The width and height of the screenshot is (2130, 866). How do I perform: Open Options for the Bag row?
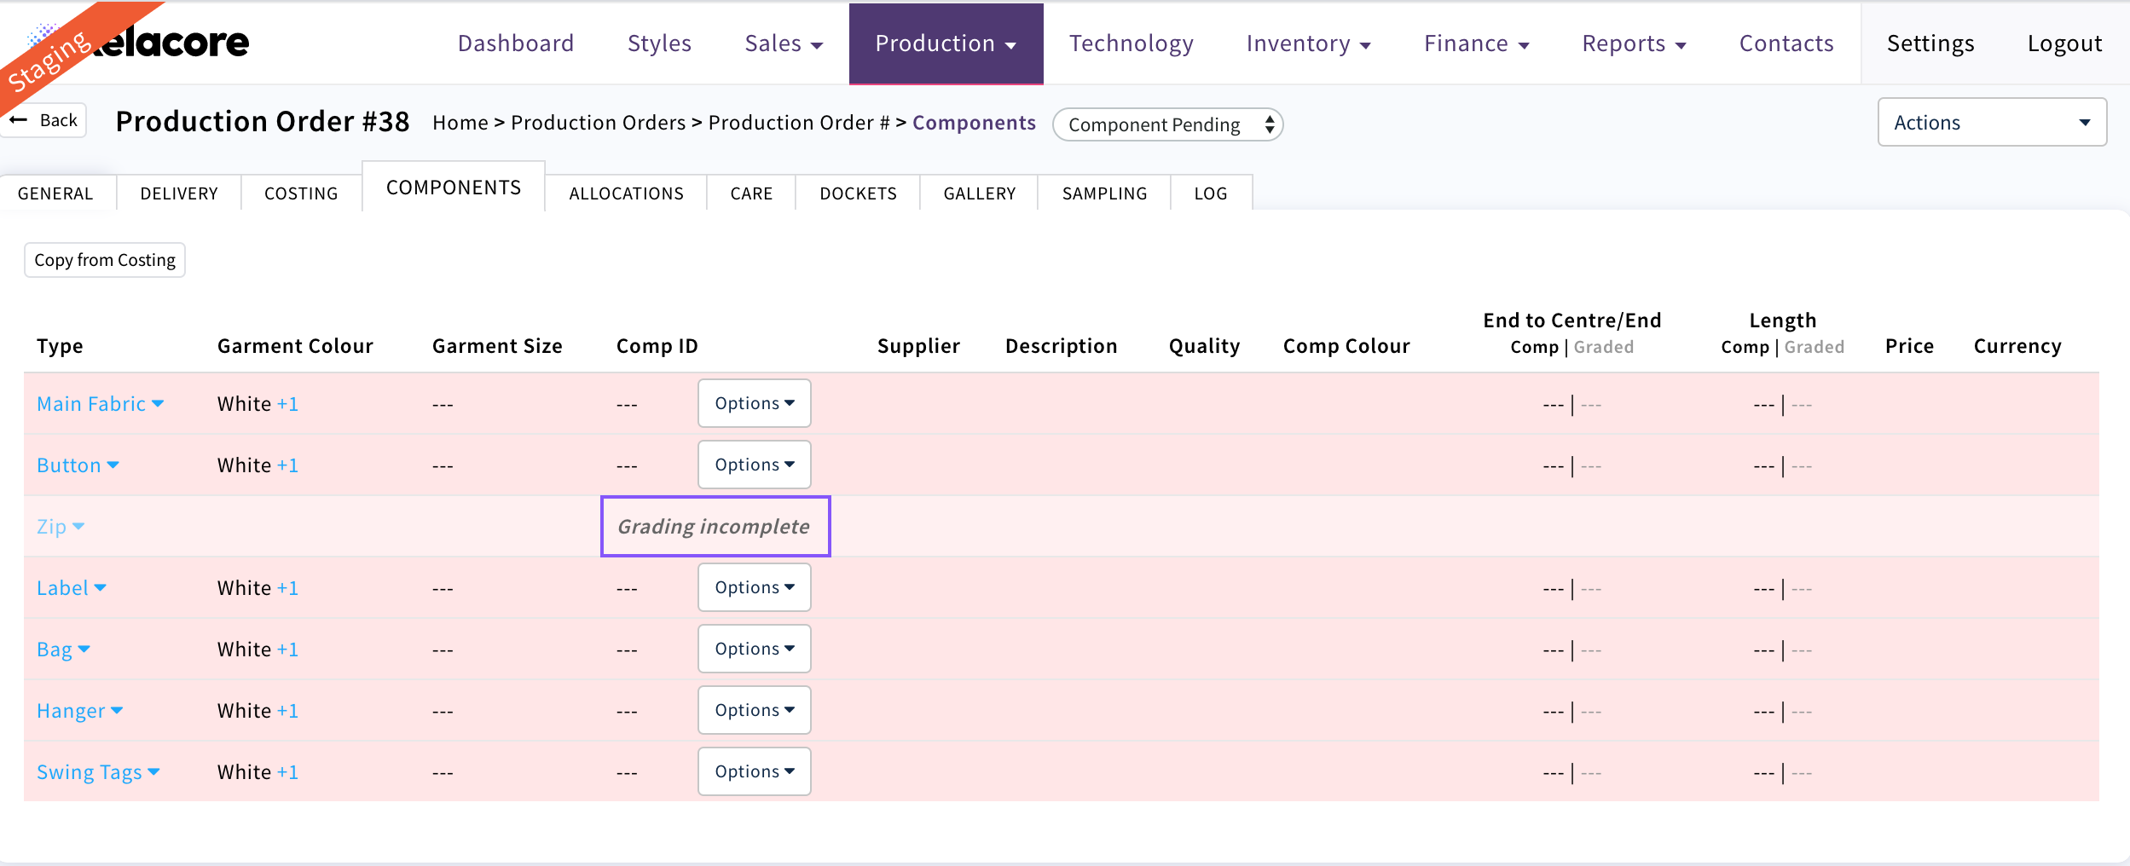(754, 649)
